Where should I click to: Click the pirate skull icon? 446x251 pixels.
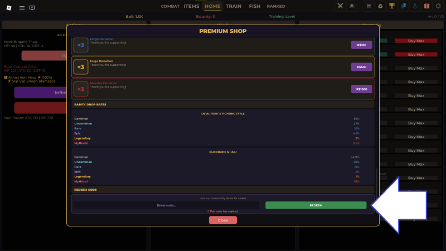(352, 6)
